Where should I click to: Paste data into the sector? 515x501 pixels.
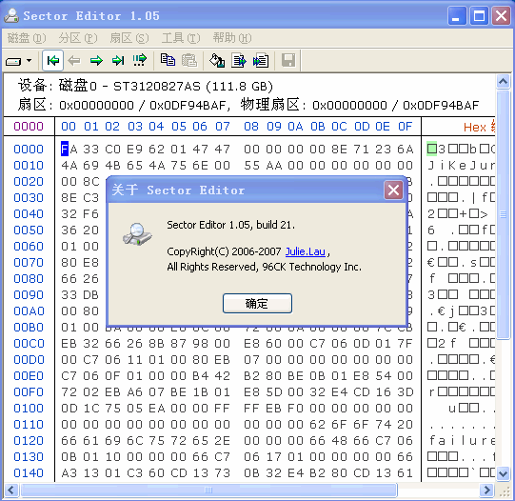coord(189,60)
